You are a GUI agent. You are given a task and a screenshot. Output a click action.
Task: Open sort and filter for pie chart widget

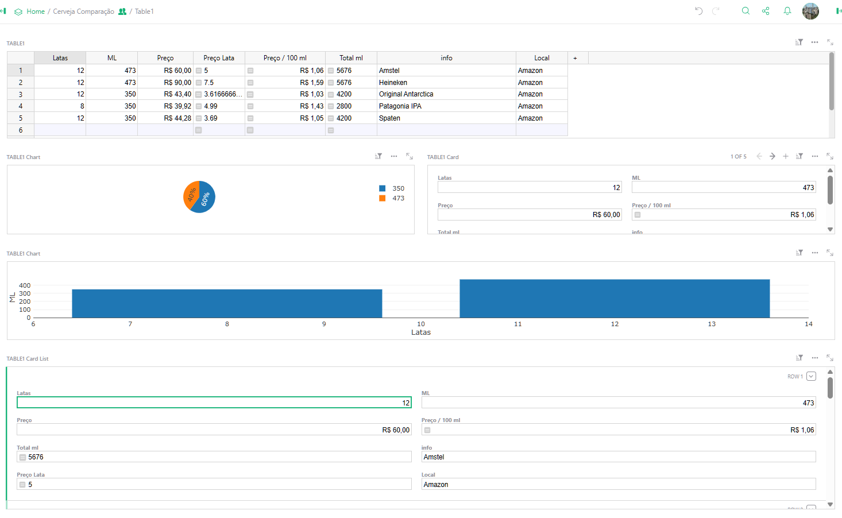[378, 156]
